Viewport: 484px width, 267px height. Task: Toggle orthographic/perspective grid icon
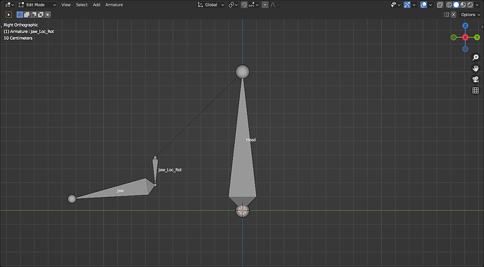[x=476, y=90]
